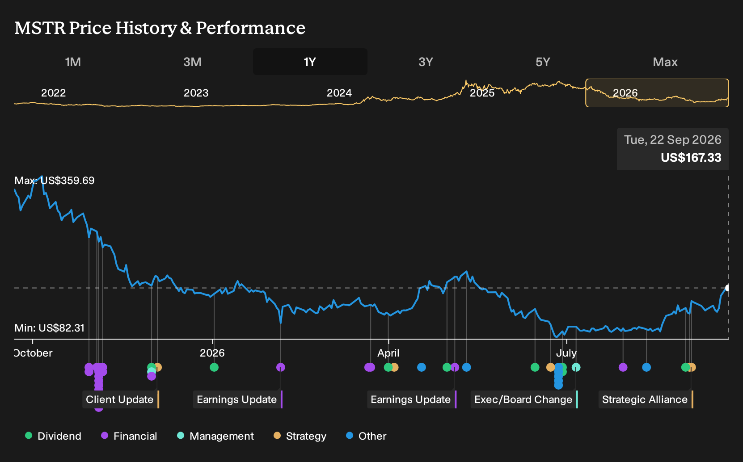Open the Earnings Update label near 2026
The image size is (743, 462).
pyautogui.click(x=238, y=399)
